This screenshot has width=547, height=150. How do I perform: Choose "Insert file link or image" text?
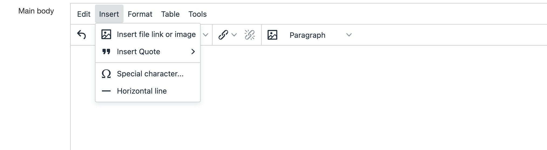[156, 34]
